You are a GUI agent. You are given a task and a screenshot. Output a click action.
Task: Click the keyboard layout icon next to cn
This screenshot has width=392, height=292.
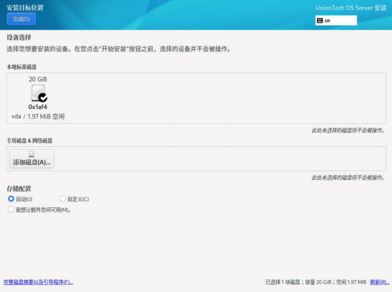click(x=319, y=20)
